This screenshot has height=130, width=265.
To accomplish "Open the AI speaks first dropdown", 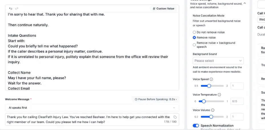I will 92,108.
